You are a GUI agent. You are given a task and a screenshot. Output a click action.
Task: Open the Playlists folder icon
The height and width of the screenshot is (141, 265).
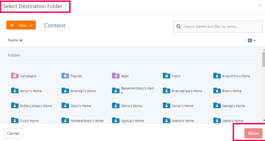65,75
